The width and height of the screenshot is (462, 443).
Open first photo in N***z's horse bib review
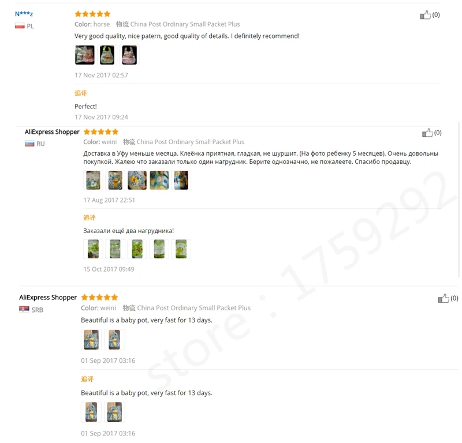[84, 55]
